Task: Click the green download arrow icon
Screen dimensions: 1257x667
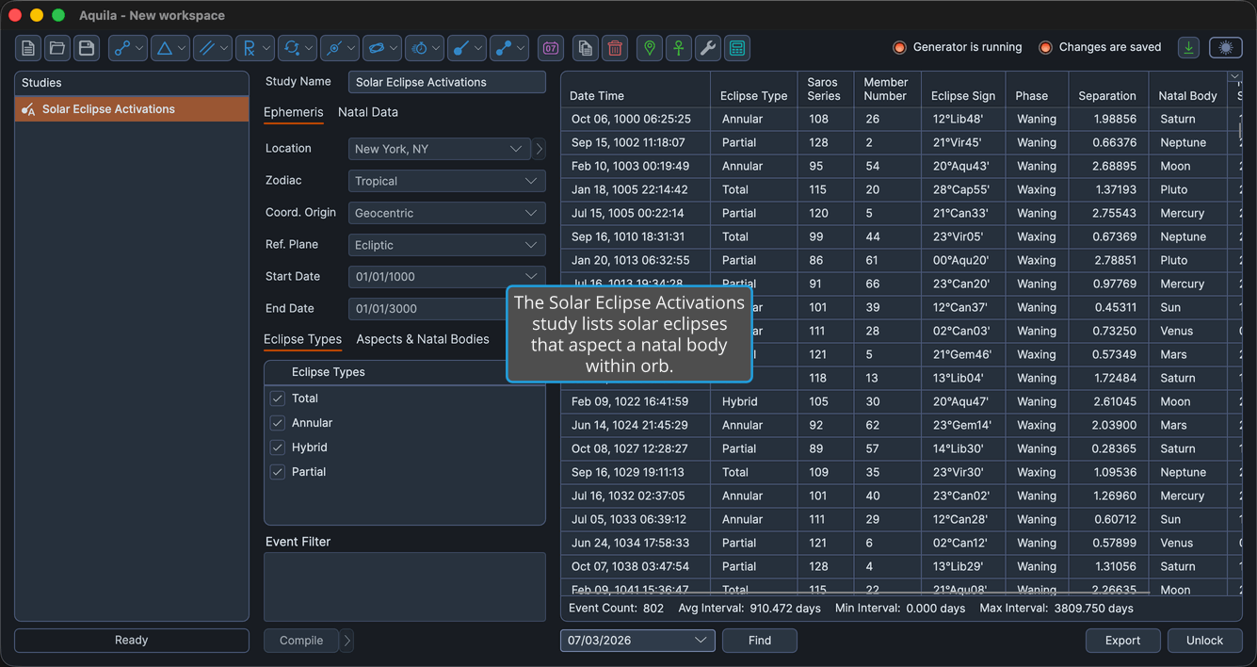Action: (x=1189, y=47)
